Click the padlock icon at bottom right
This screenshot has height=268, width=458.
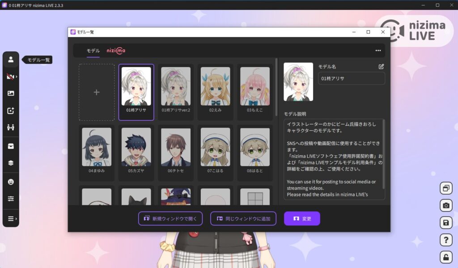[446, 257]
